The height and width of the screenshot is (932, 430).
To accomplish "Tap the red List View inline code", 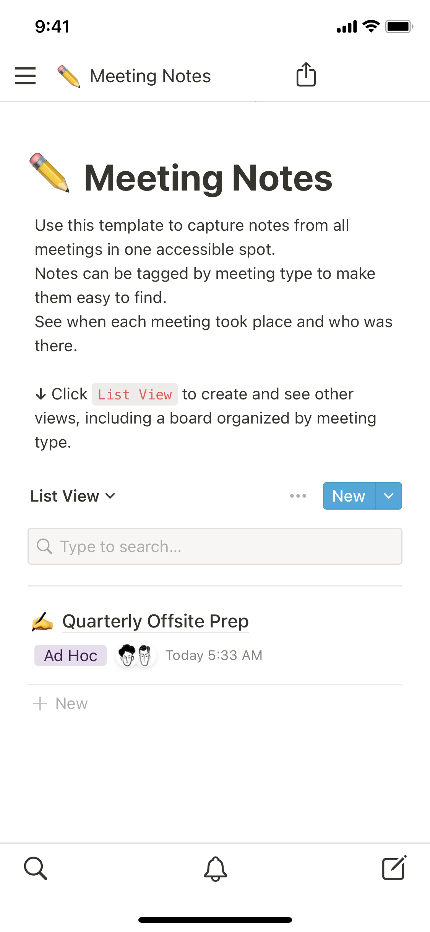I will [135, 394].
